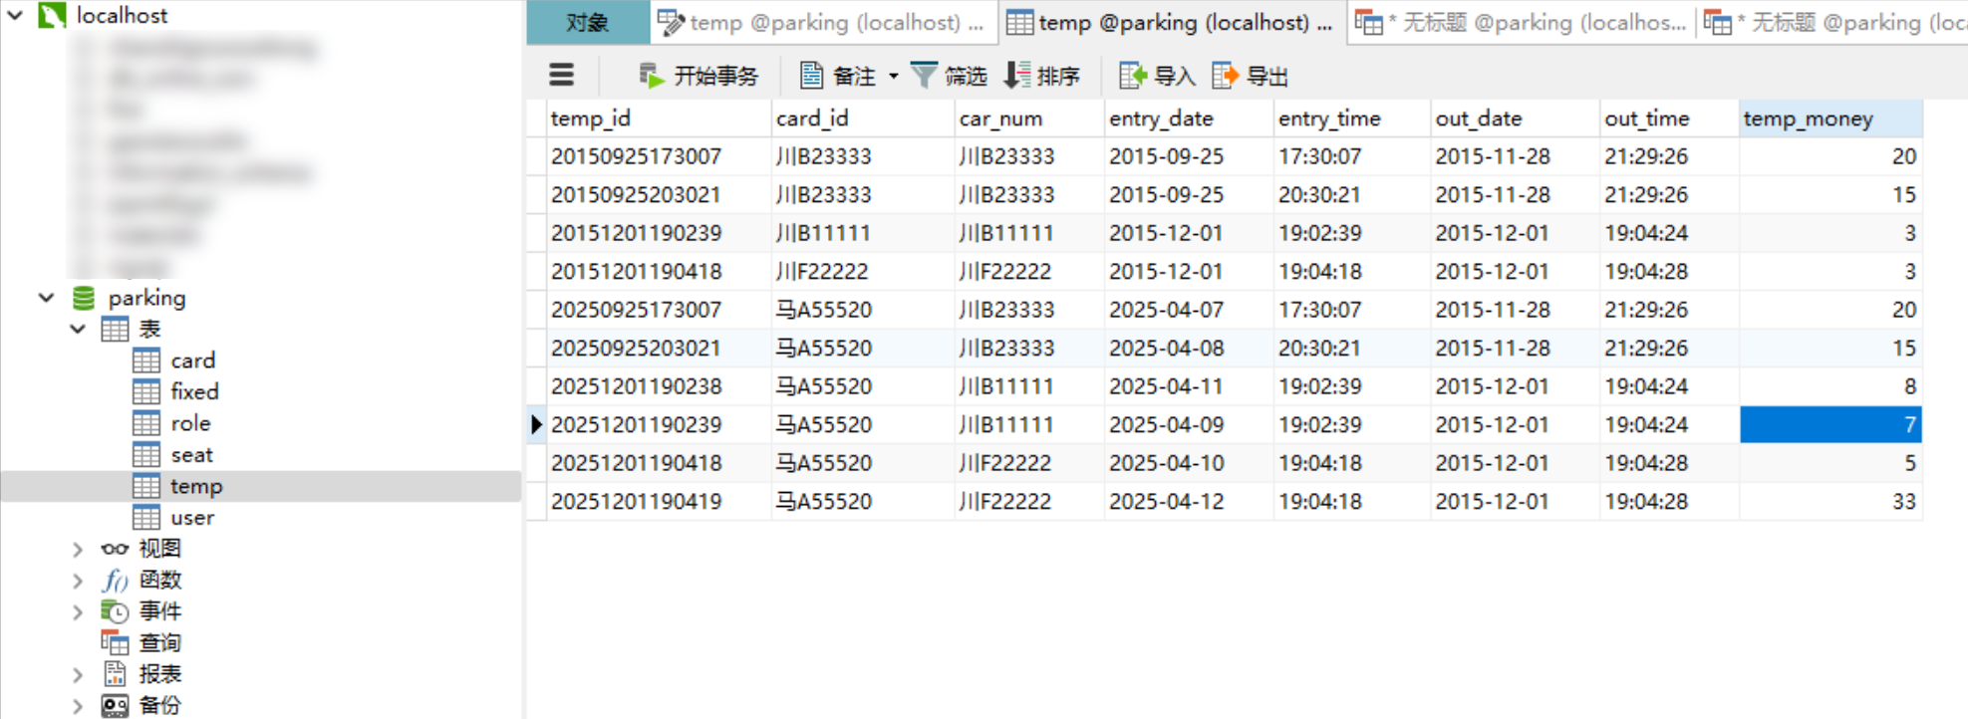Image resolution: width=1968 pixels, height=719 pixels.
Task: Select the active temp @parking table tab
Action: pos(1171,23)
